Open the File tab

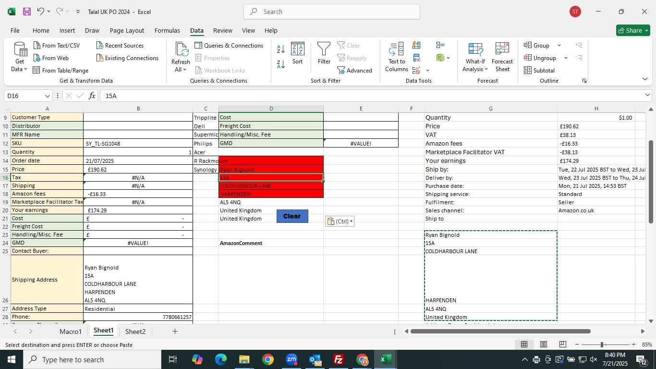click(15, 30)
